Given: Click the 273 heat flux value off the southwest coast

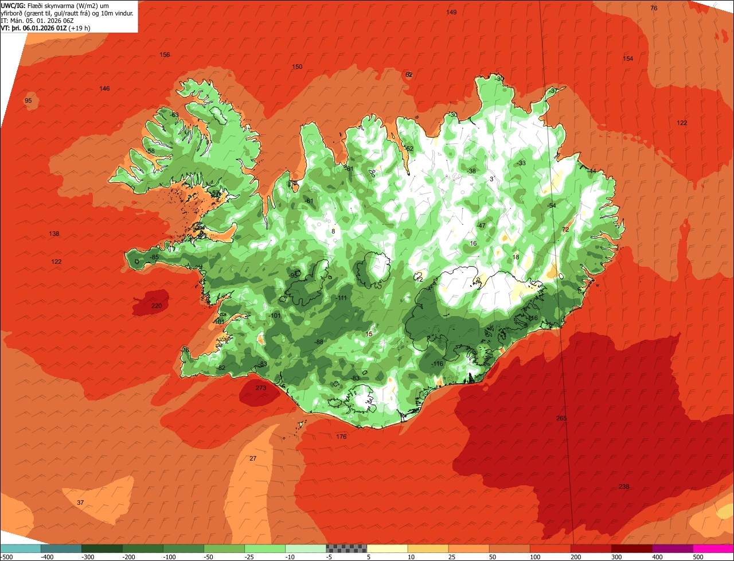Looking at the screenshot, I should pos(261,388).
